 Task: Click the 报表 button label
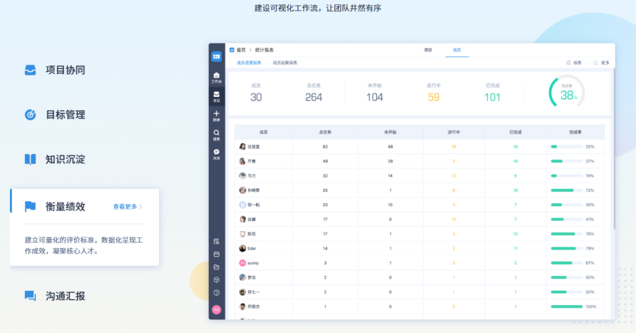pyautogui.click(x=577, y=63)
